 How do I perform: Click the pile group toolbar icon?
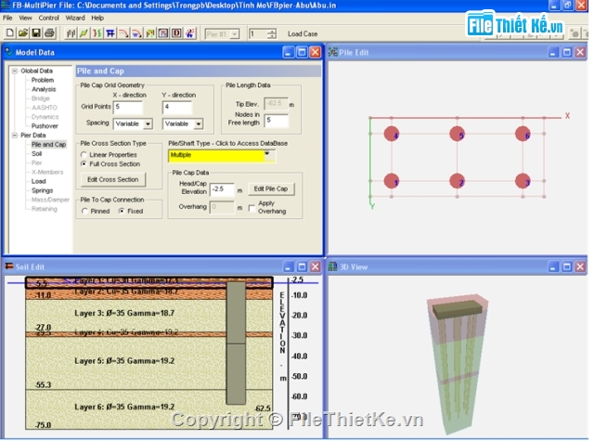(71, 33)
